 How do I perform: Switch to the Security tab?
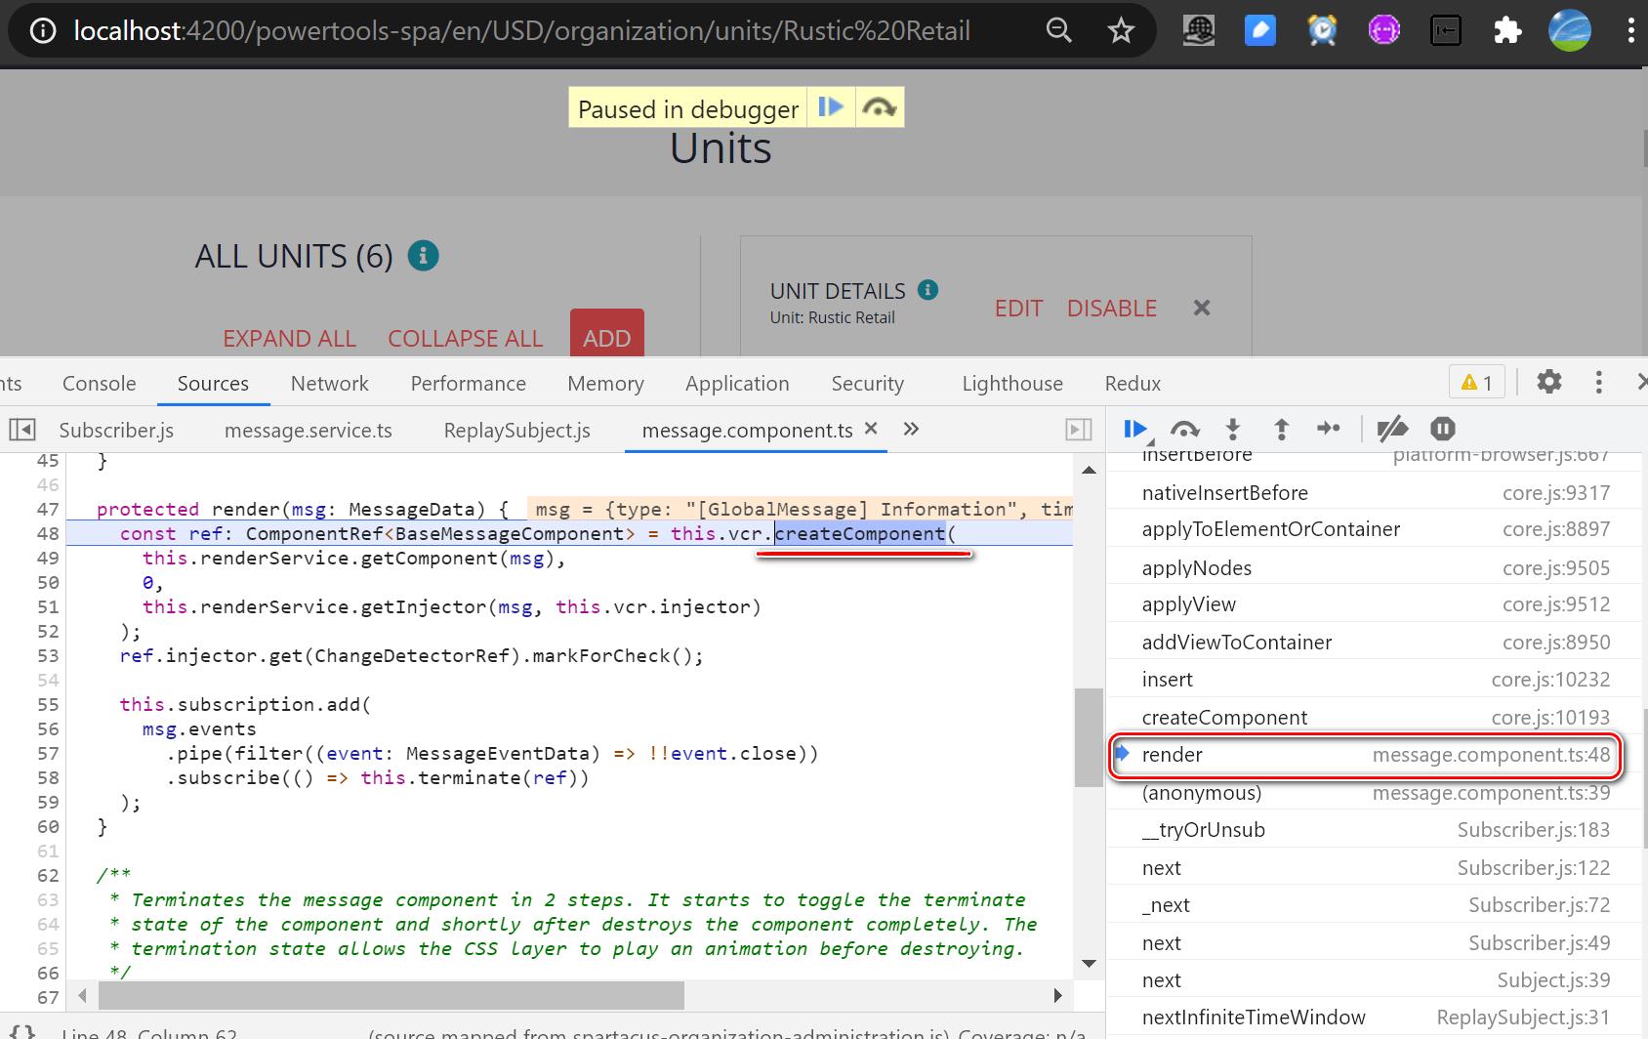tap(868, 383)
